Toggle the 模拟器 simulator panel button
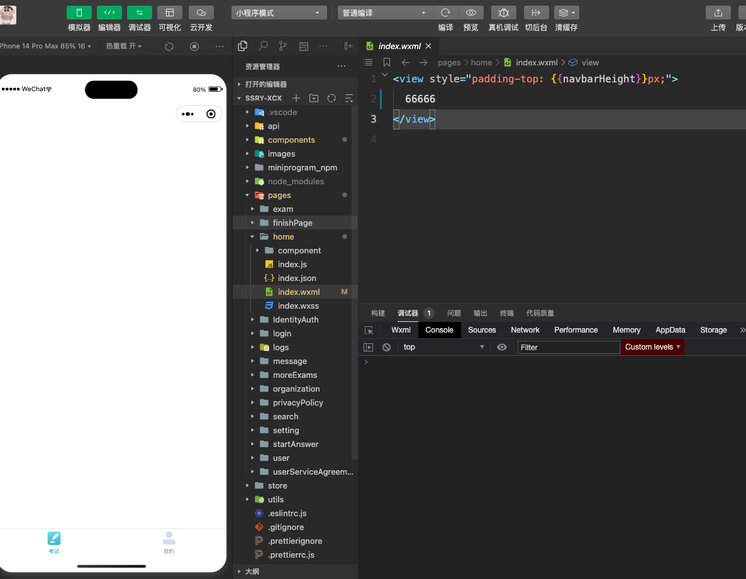The image size is (746, 579). point(79,13)
